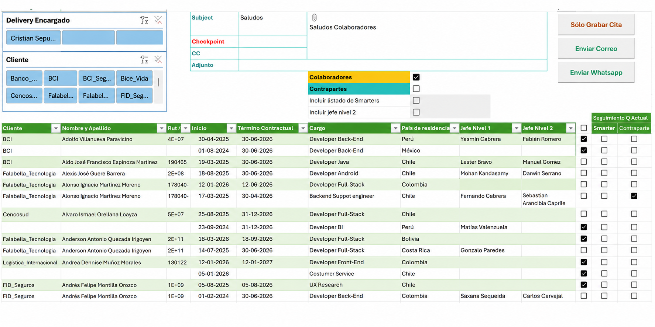Screen dimensions: 655x327
Task: Open the País de residencia filter dropdown
Action: pos(455,128)
